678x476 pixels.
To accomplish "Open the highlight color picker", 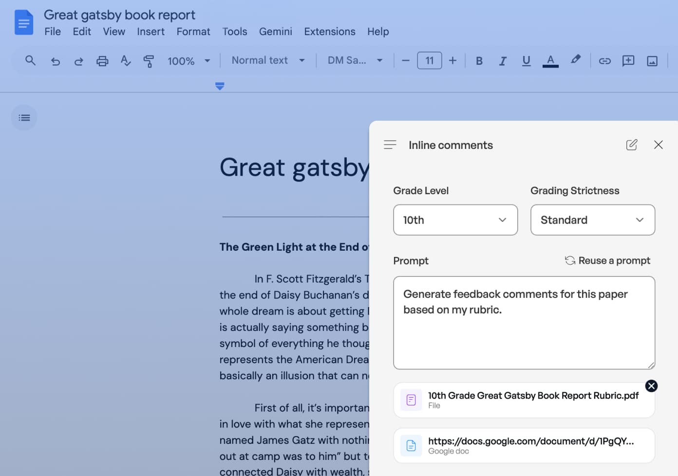I will click(576, 60).
